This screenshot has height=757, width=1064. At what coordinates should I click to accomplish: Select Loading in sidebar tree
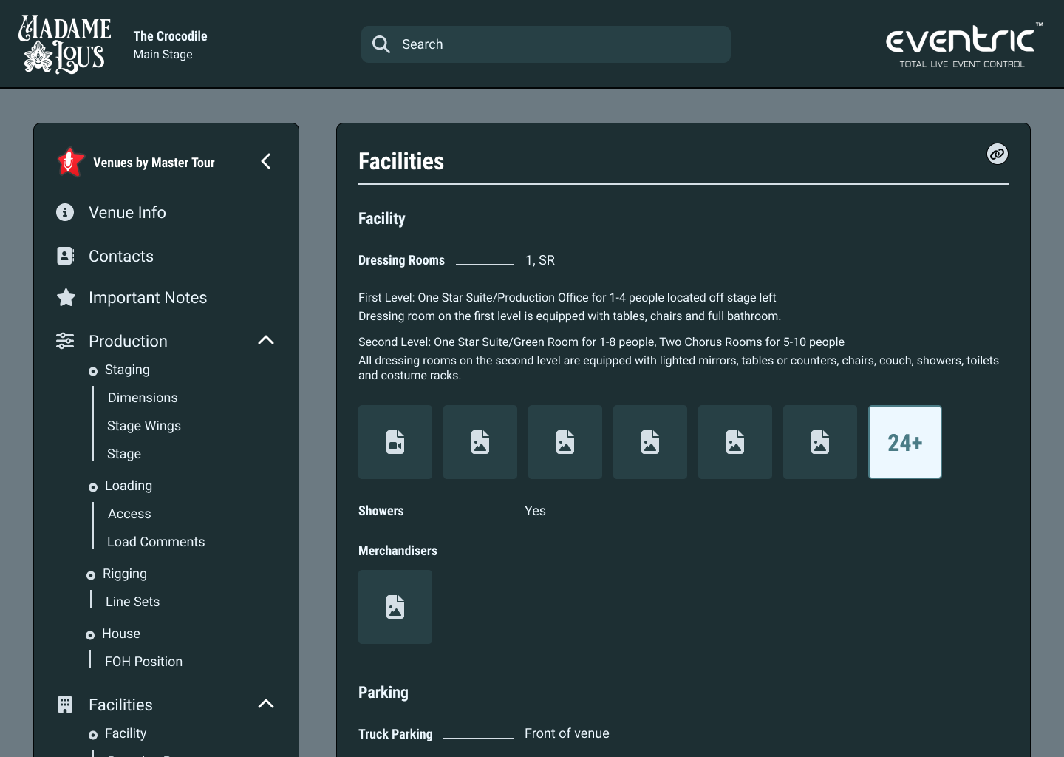point(129,486)
